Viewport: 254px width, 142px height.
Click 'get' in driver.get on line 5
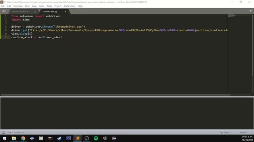coord(25,30)
